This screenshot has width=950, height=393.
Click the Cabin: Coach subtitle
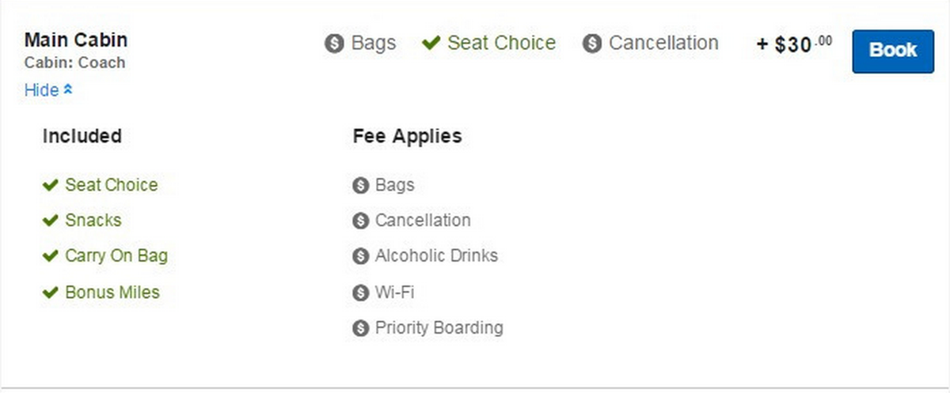74,63
